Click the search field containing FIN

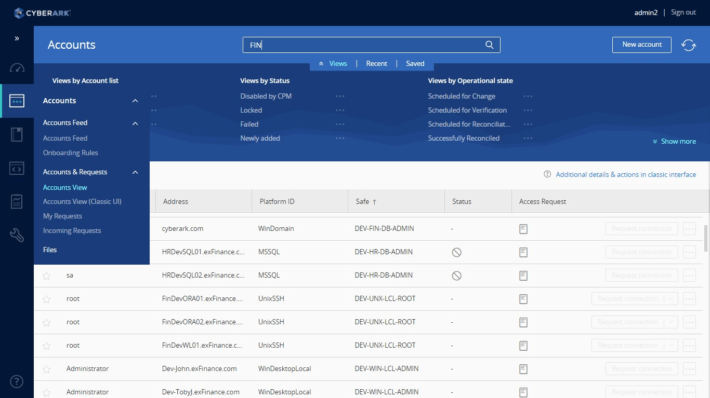(371, 45)
